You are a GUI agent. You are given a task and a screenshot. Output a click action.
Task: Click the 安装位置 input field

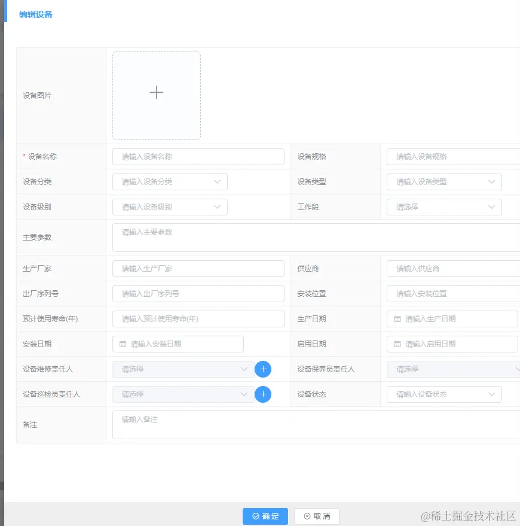[453, 294]
